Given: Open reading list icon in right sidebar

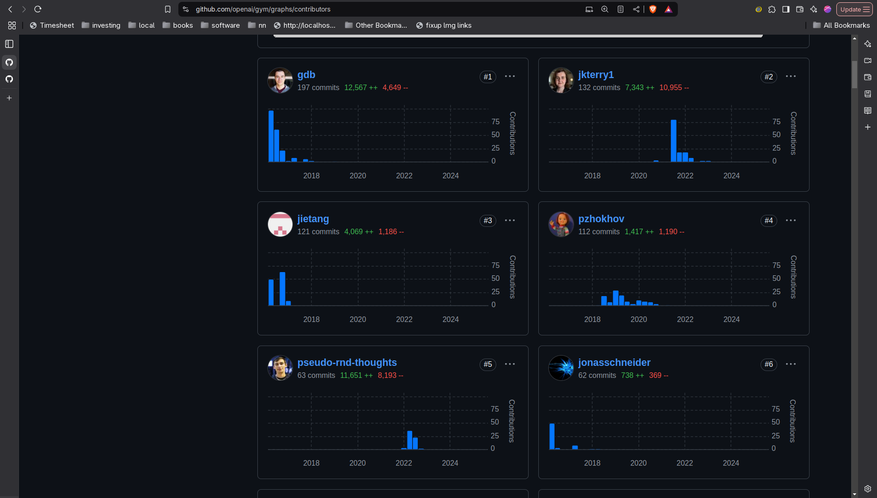Looking at the screenshot, I should 868,110.
